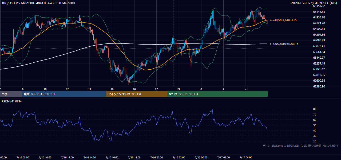Viewport: 341px width, 160px height.
Task: Click the '7/16 12:00' time axis label
Action: point(67,157)
